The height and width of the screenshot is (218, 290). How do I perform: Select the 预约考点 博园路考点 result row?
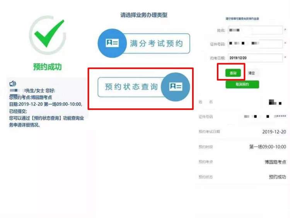point(242,162)
